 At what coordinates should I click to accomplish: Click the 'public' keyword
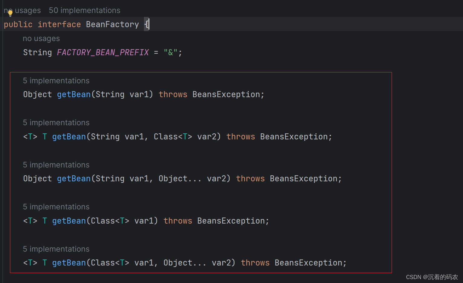[18, 24]
